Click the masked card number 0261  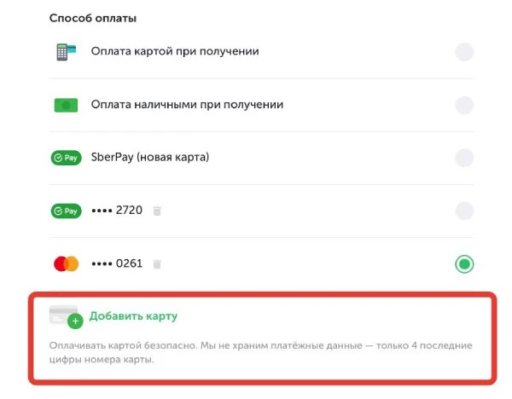tap(117, 263)
